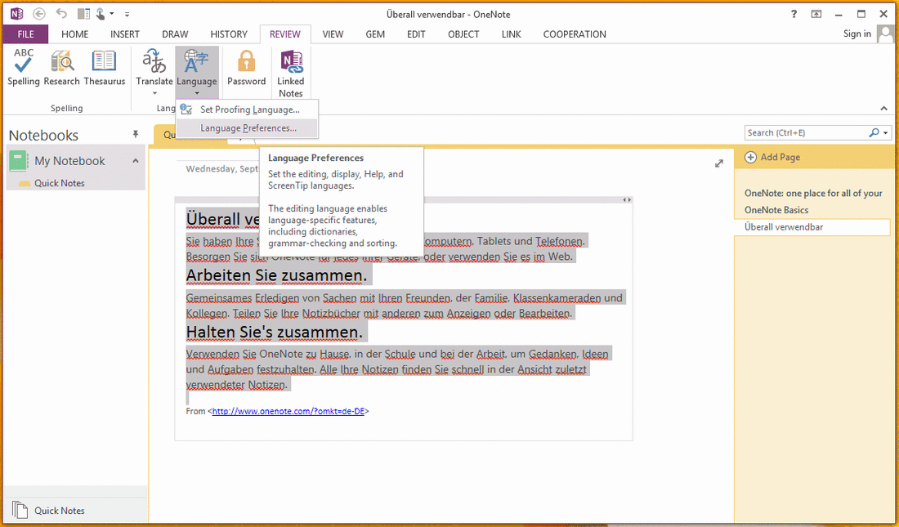Click the Back arrow in quick access toolbar
The image size is (899, 527).
39,14
